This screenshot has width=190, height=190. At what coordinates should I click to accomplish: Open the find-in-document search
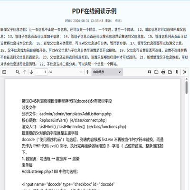point(18,72)
